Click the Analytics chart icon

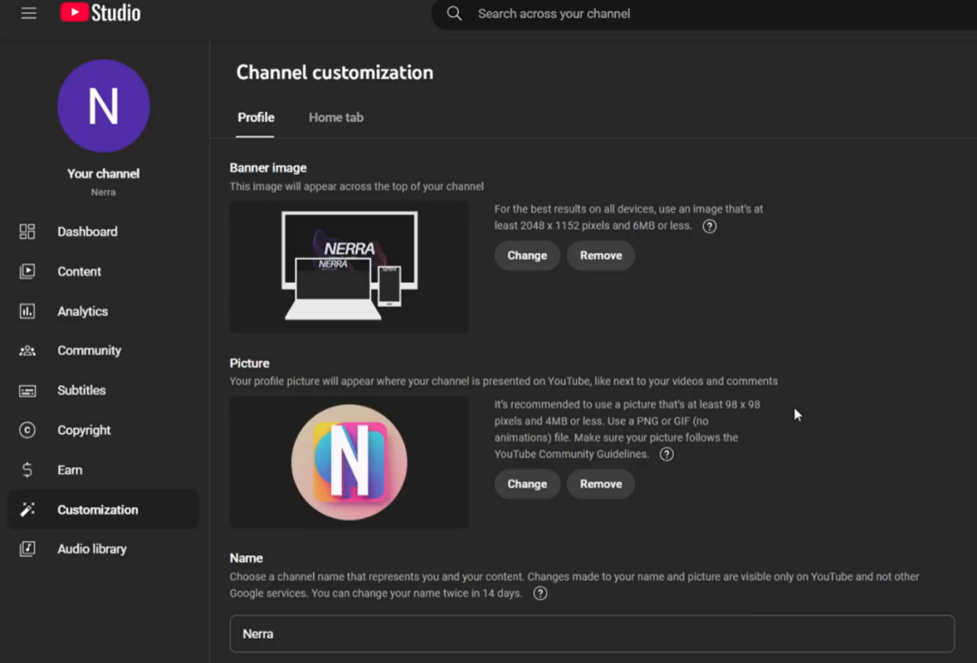[27, 311]
